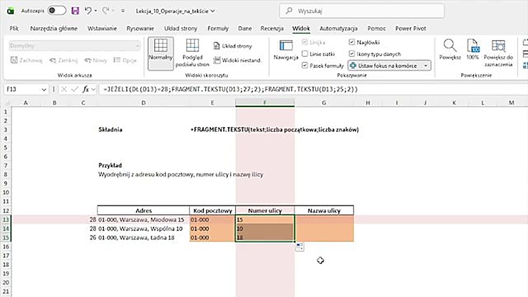The height and width of the screenshot is (297, 528).
Task: Open Widoki niestand. custom views
Action: coord(237,60)
